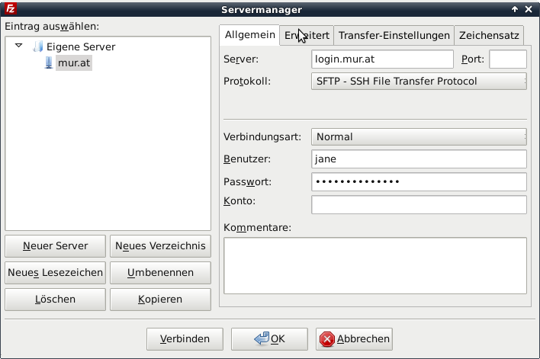Delete entry with Löschen button
This screenshot has width=540, height=359.
pos(55,299)
